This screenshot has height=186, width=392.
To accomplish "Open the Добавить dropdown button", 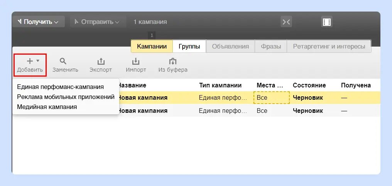I will pyautogui.click(x=30, y=65).
